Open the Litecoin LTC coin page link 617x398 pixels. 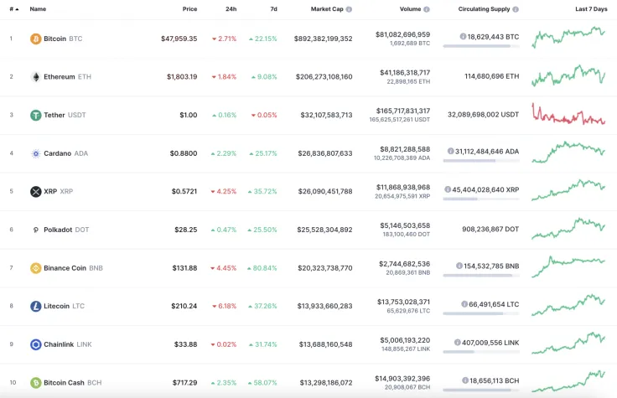pos(65,306)
